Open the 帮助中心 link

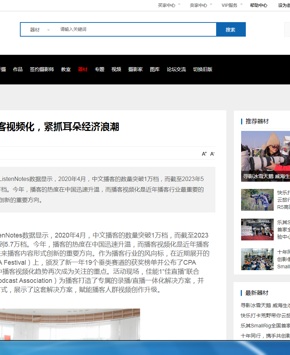pos(259,5)
